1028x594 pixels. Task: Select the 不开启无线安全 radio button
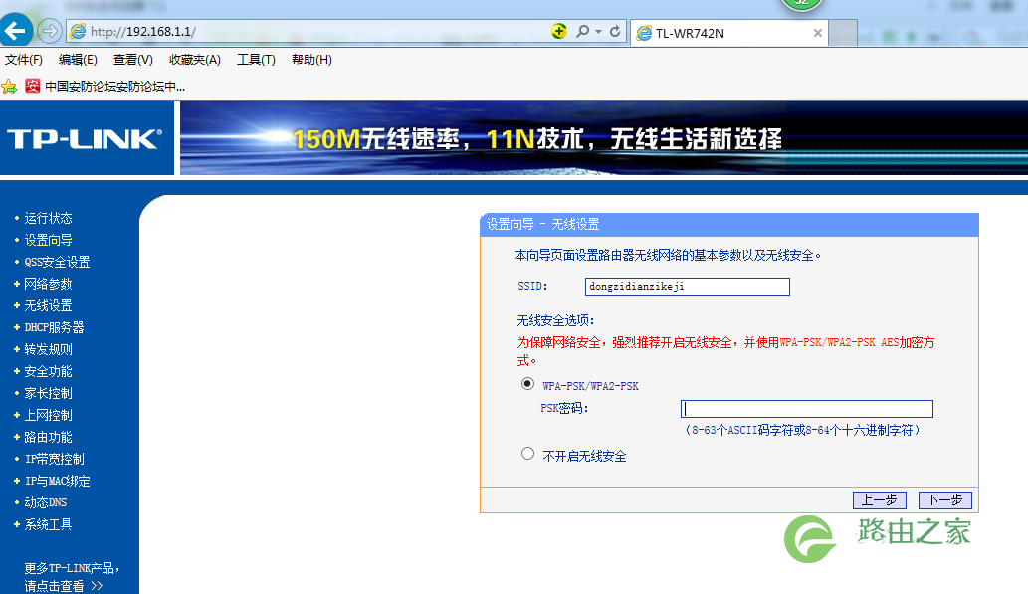[527, 453]
